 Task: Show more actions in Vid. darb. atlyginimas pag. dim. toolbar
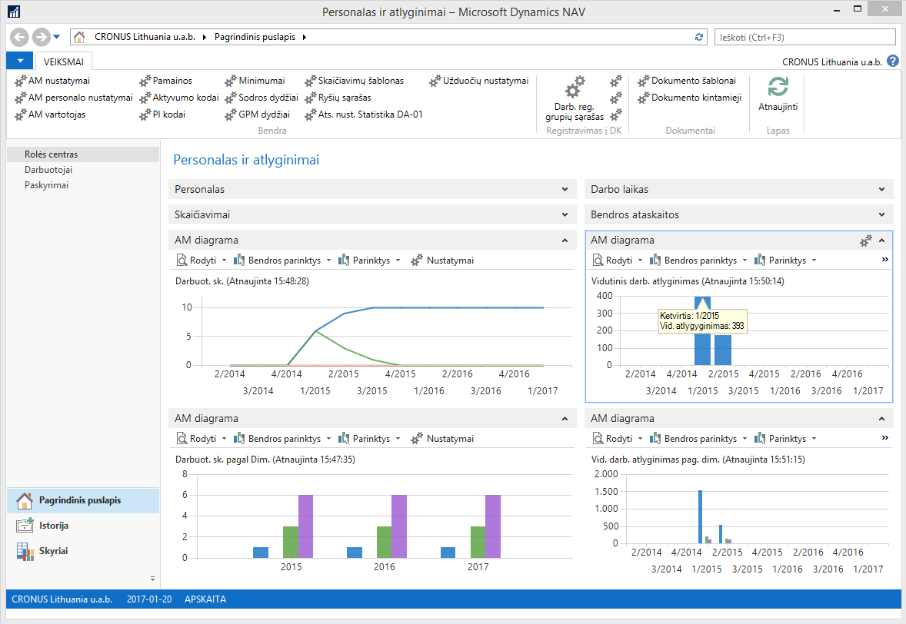884,438
